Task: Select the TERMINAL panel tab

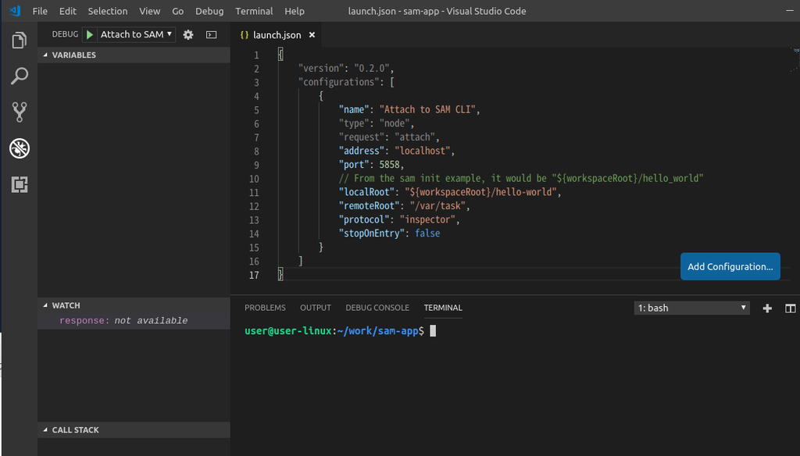Action: (x=443, y=308)
